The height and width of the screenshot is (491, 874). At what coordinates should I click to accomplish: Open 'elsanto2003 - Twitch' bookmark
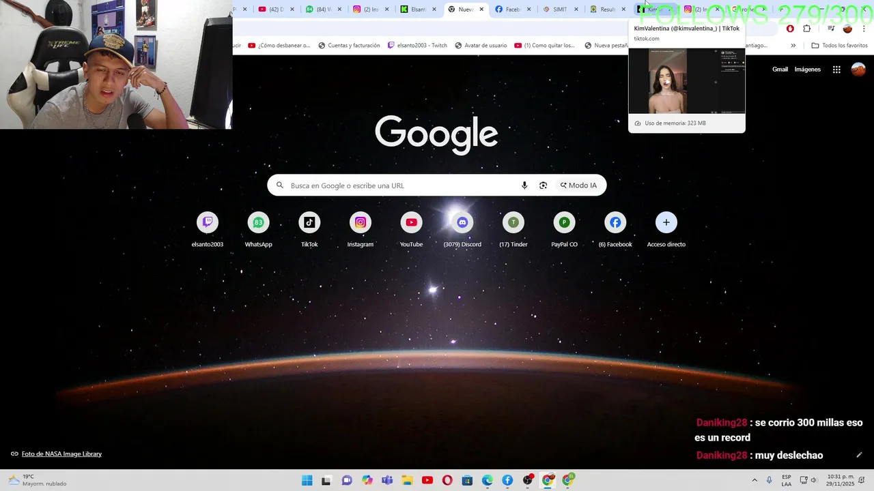pyautogui.click(x=417, y=46)
